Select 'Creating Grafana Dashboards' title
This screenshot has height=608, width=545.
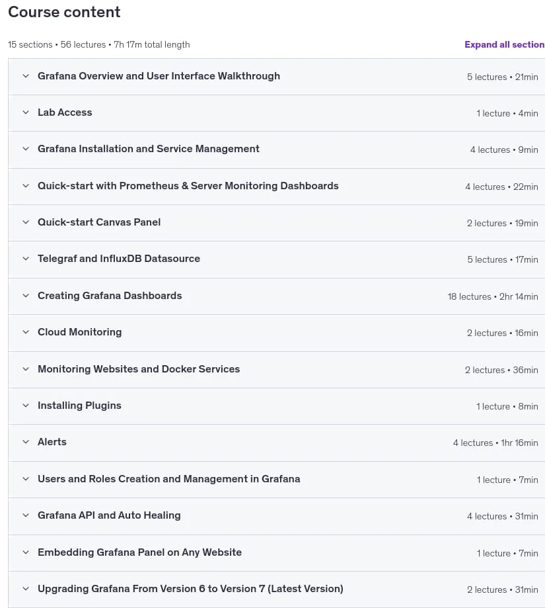tap(110, 296)
